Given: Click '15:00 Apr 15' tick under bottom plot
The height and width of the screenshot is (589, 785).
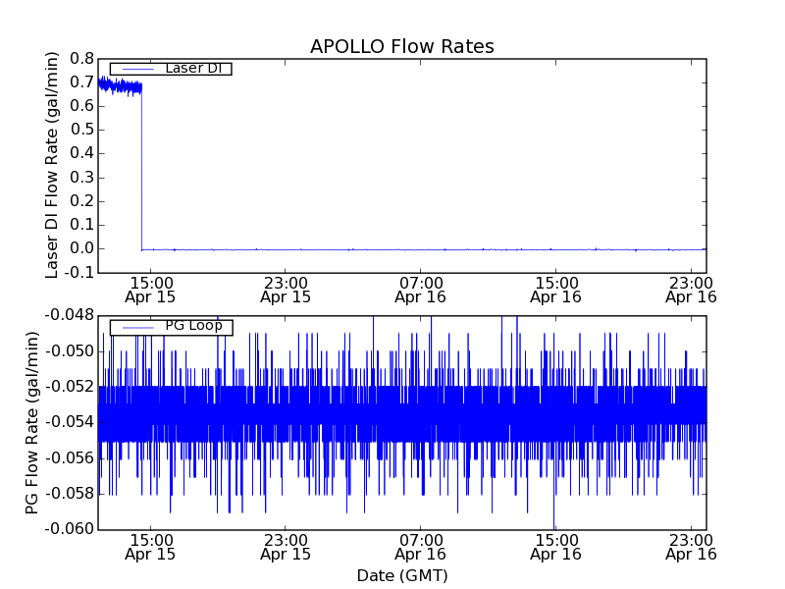Looking at the screenshot, I should coord(151,547).
